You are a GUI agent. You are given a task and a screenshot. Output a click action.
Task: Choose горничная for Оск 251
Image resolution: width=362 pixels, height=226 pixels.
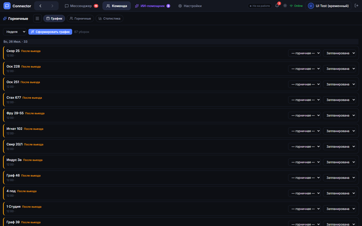[304, 84]
